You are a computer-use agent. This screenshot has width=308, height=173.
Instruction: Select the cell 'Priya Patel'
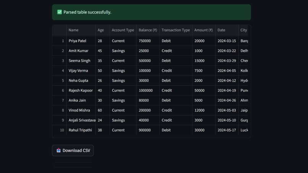coord(81,41)
